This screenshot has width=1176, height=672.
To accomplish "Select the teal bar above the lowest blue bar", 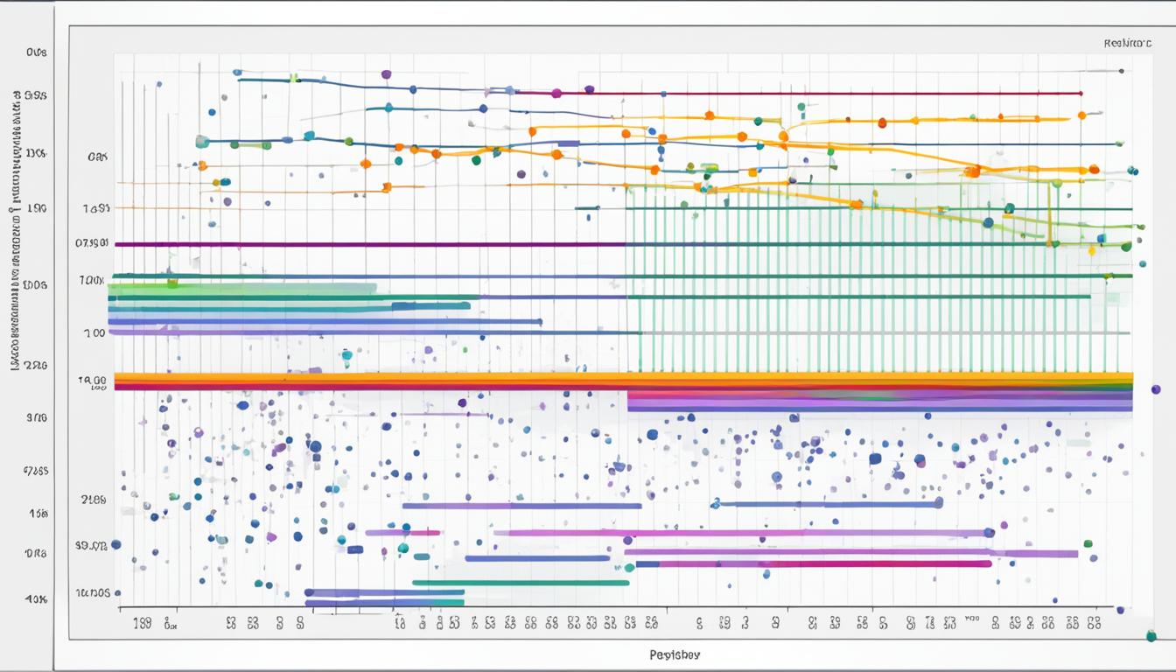I will (x=521, y=582).
